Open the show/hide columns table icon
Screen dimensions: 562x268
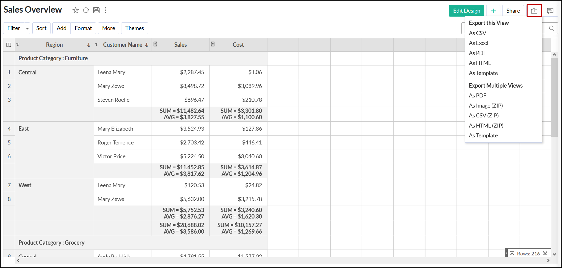tap(9, 45)
